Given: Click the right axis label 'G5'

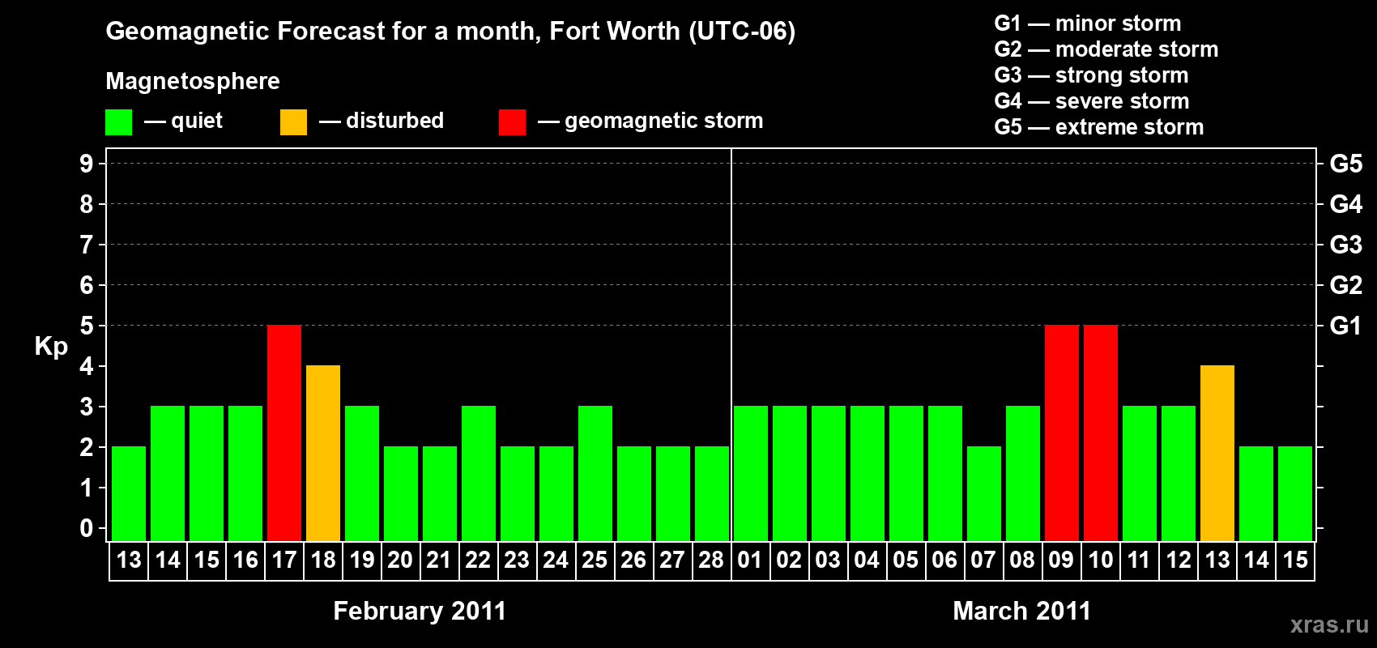Looking at the screenshot, I should click(1346, 164).
